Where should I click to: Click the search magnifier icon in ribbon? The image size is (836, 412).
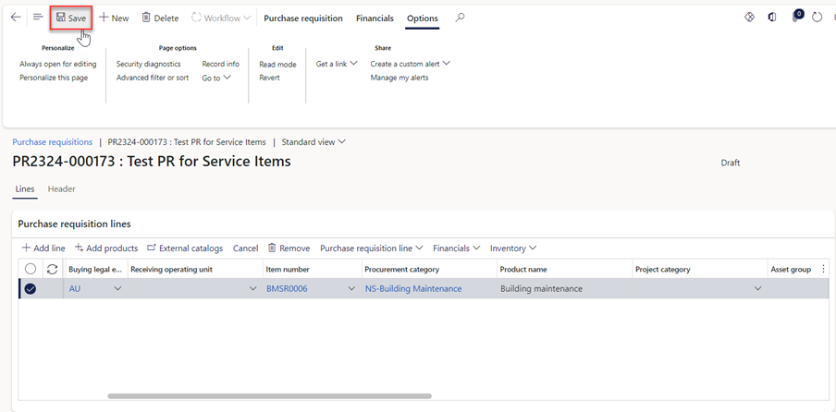(460, 18)
